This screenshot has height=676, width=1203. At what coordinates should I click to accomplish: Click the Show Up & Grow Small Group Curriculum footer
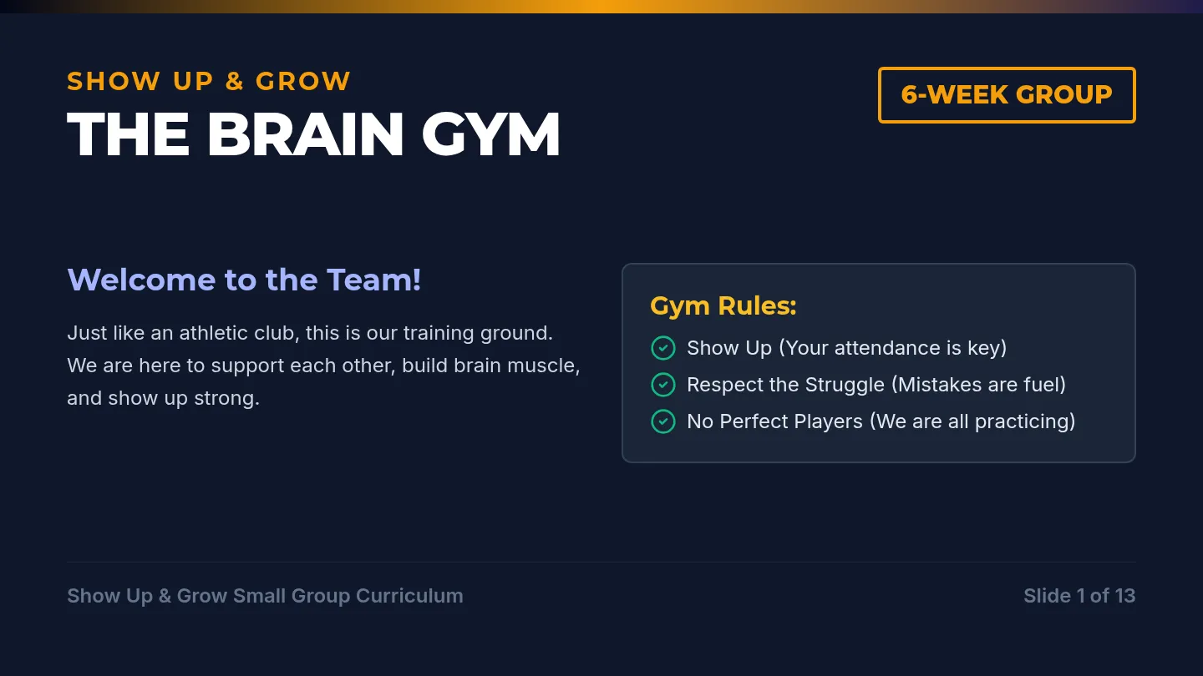click(265, 596)
